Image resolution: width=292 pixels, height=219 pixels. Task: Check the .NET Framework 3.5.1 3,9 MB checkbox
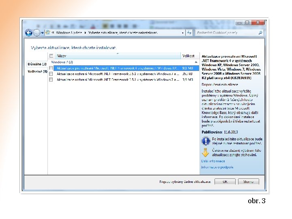tap(51, 80)
